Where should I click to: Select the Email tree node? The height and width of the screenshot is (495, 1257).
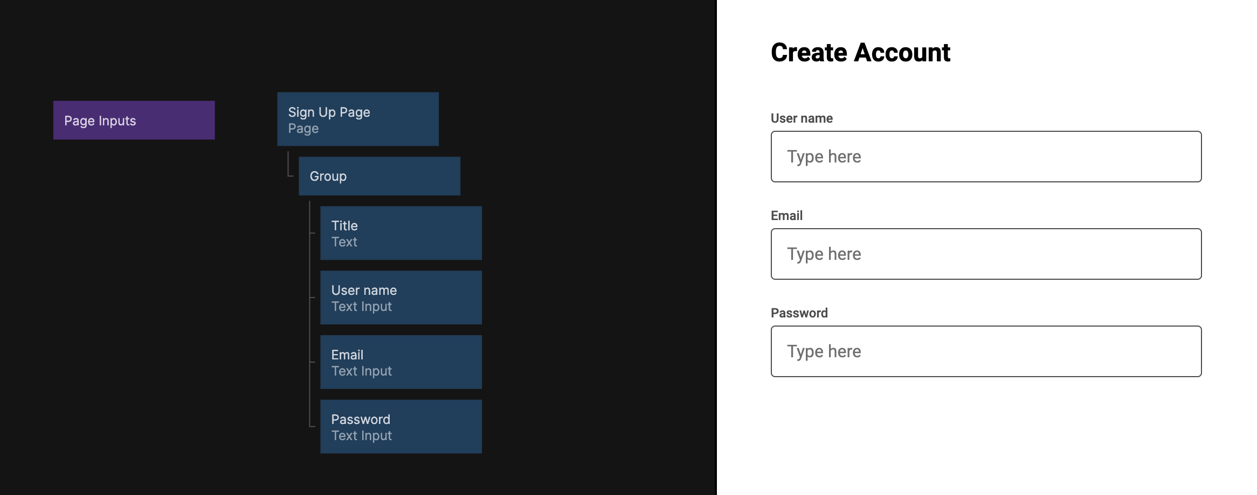pos(400,362)
